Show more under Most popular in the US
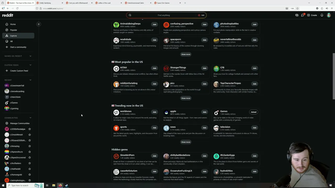Image resolution: width=335 pixels, height=188 pixels. point(186,98)
